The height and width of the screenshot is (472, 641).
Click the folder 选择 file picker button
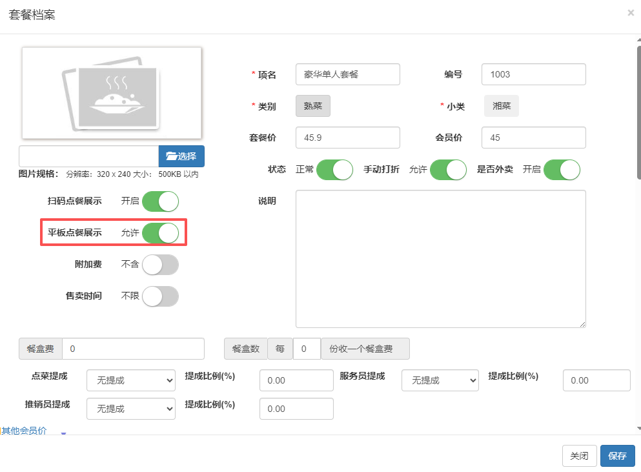(181, 156)
